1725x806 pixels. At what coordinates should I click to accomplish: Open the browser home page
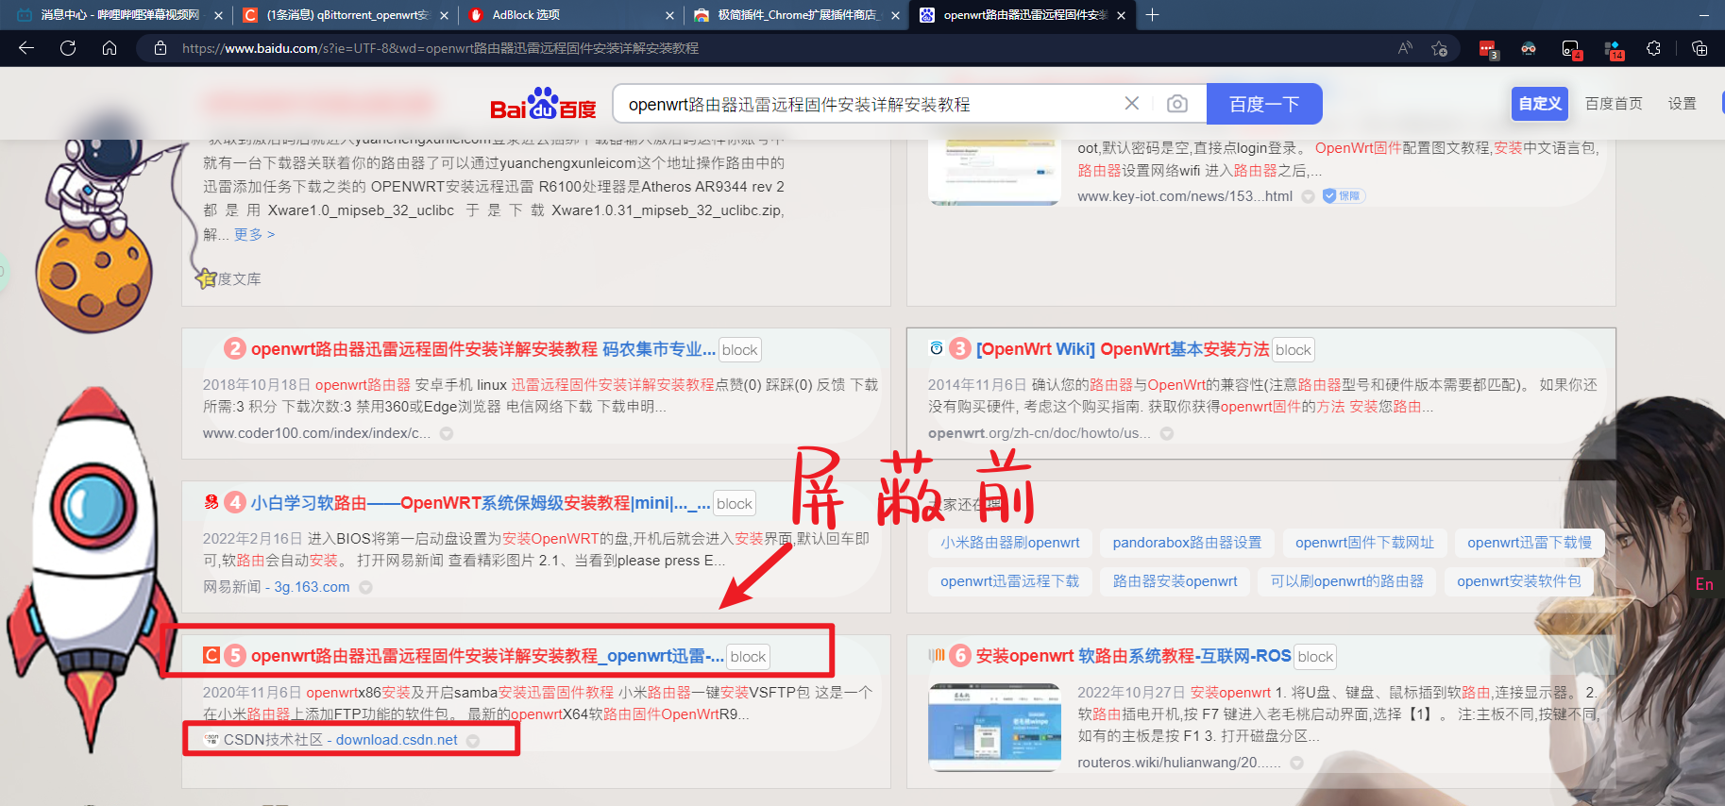point(110,48)
